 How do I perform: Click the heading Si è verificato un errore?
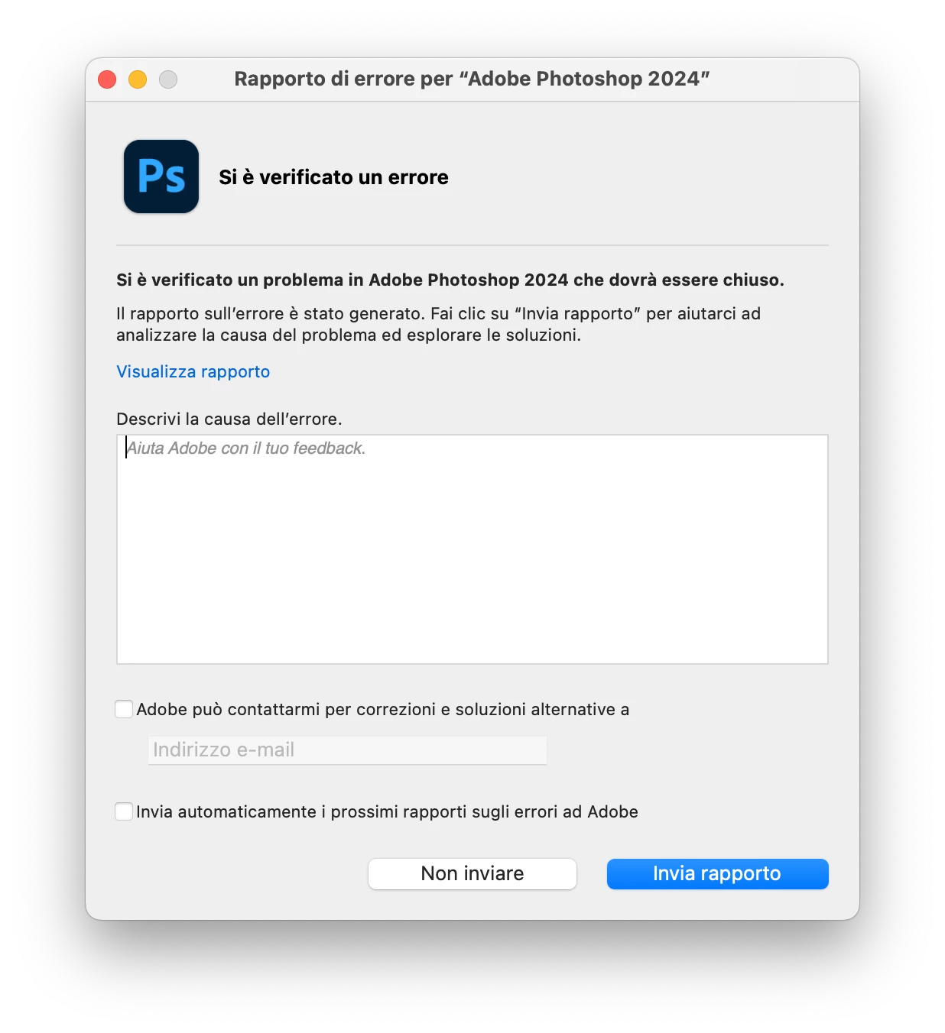[333, 177]
